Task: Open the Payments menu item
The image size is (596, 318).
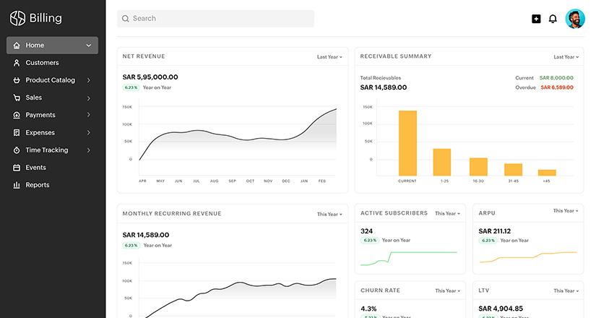Action: (x=40, y=115)
